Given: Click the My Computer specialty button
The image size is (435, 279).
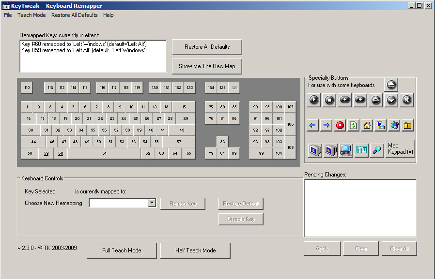Looking at the screenshot, I should click(x=346, y=150).
